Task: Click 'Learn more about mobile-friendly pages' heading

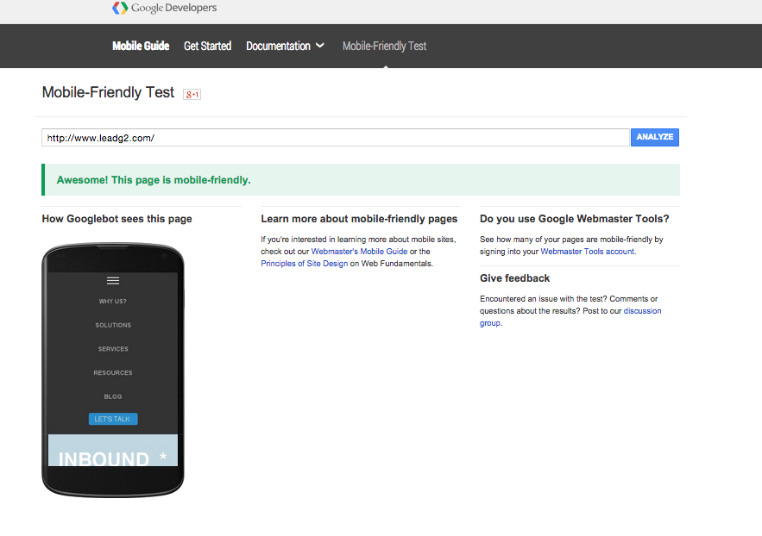Action: pyautogui.click(x=359, y=219)
